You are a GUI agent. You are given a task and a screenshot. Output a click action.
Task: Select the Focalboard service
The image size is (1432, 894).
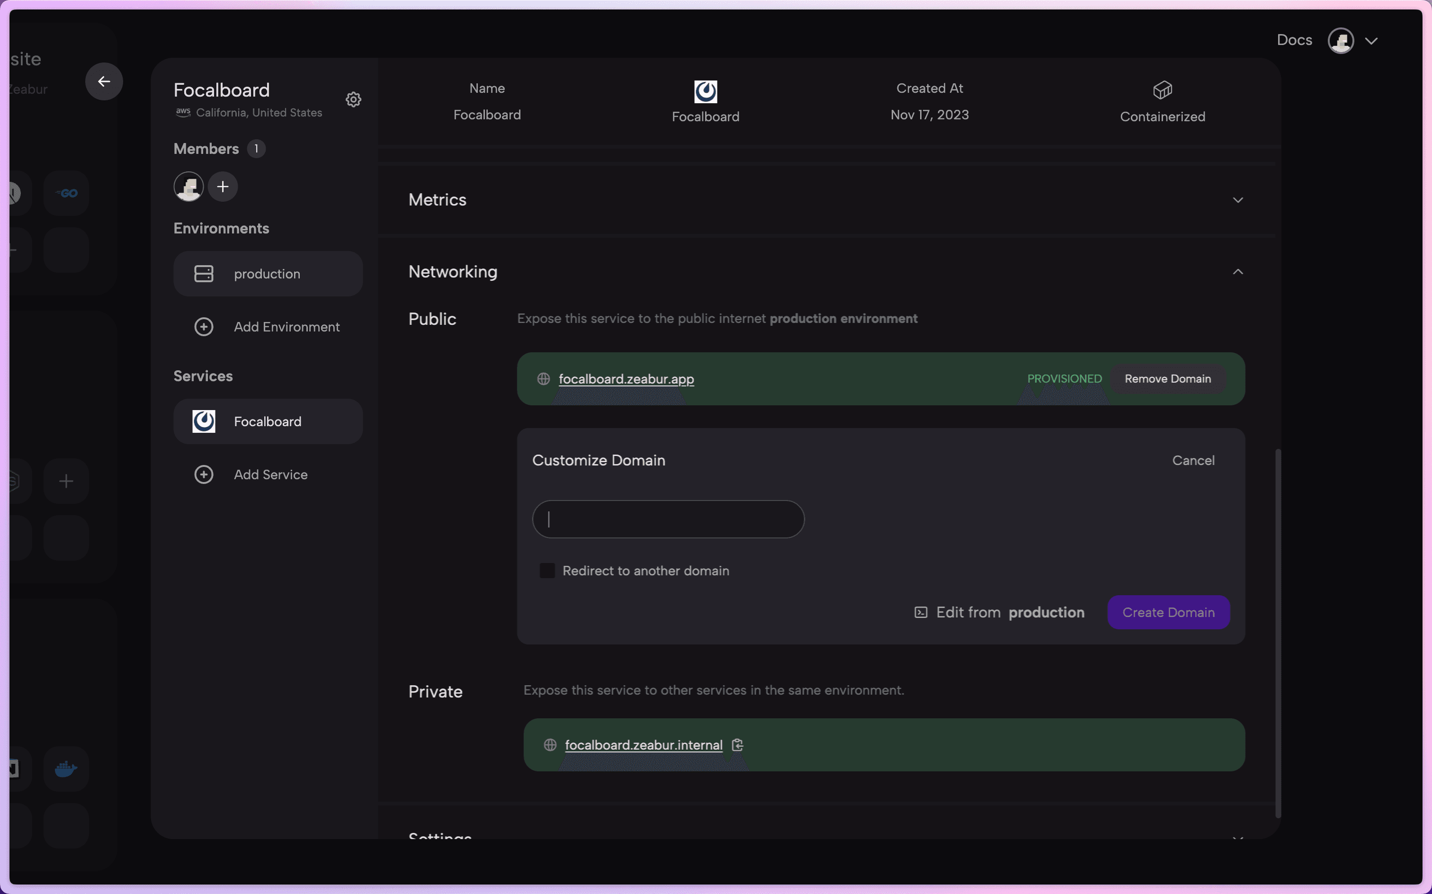[x=268, y=421]
